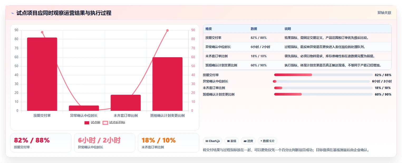Viewport: 402px width, 163px height.
Task: Toggle the 试点后目标 legend item
Action: pyautogui.click(x=114, y=123)
